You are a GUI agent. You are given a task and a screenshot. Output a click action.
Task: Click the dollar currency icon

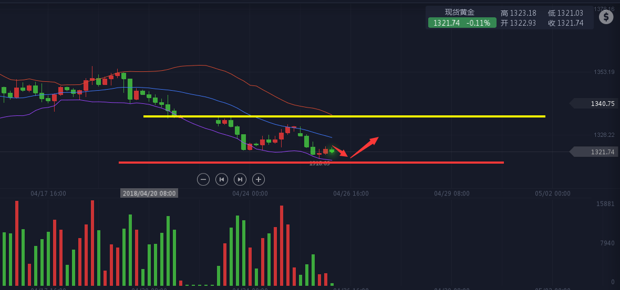[606, 17]
